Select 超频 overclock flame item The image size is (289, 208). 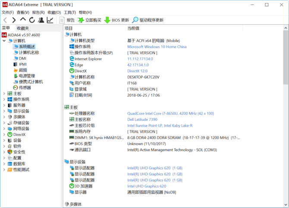click(x=20, y=70)
